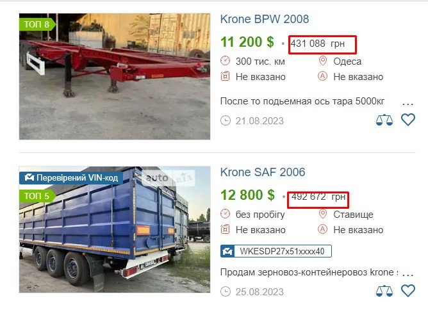The height and width of the screenshot is (310, 428).
Task: Open the blue Krone grain trailer photo
Action: tap(115, 229)
